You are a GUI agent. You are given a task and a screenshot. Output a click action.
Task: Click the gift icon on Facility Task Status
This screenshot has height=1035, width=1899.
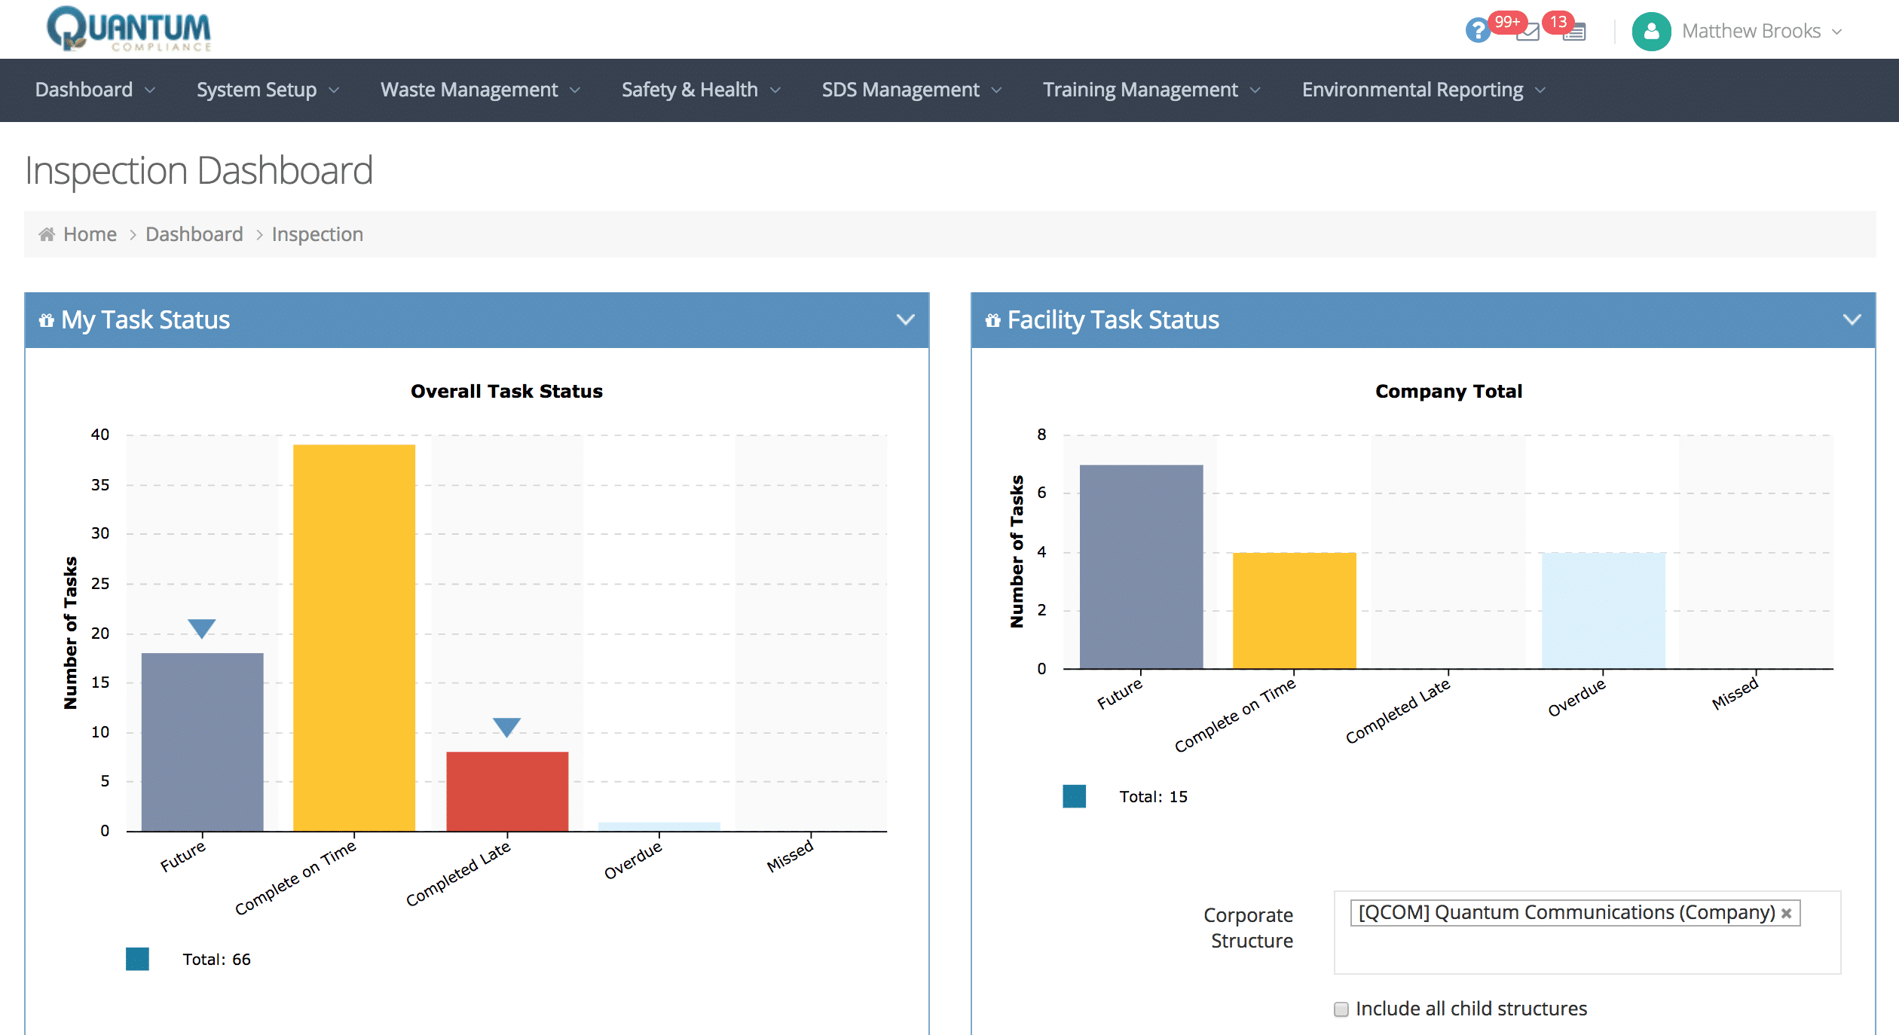pyautogui.click(x=992, y=319)
